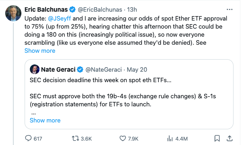The image size is (242, 145).
Task: Open Nate Geraci profile name
Action: coord(58,70)
